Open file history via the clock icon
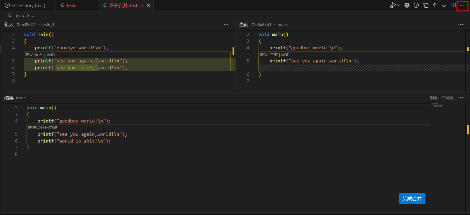This screenshot has height=215, width=470. (x=416, y=5)
